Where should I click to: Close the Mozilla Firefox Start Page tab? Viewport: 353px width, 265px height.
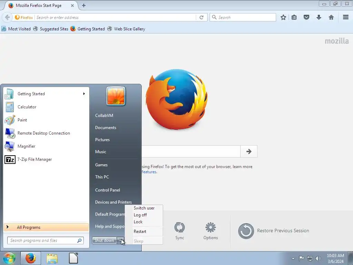[72, 6]
